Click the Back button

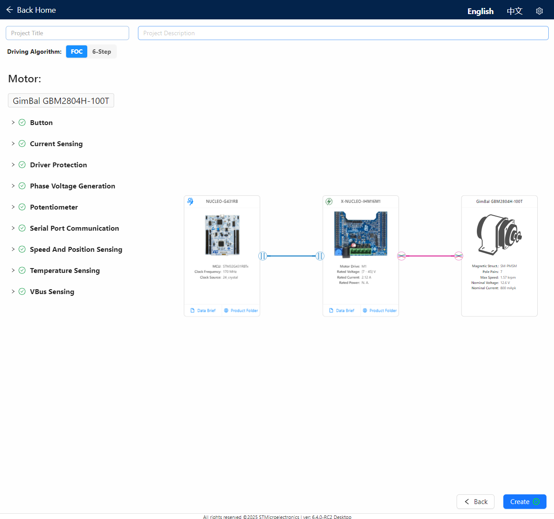click(x=476, y=502)
